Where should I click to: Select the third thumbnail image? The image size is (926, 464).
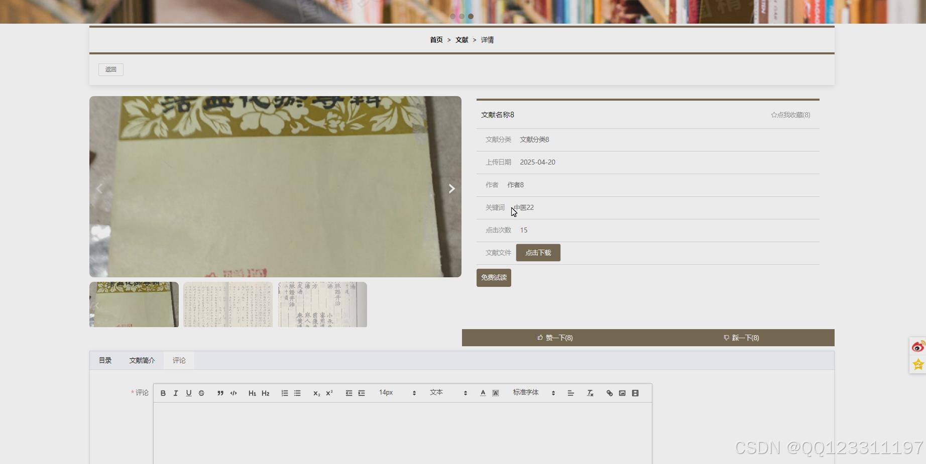(322, 304)
